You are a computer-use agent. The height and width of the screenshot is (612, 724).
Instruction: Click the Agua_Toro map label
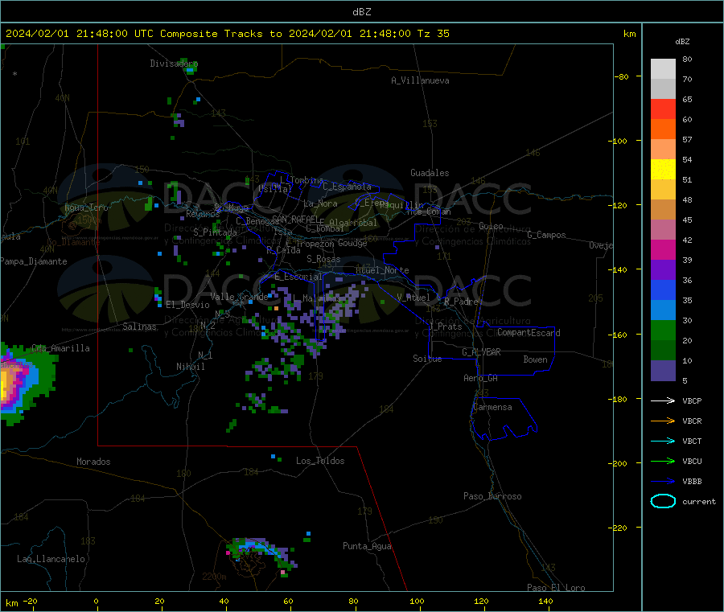tap(86, 207)
